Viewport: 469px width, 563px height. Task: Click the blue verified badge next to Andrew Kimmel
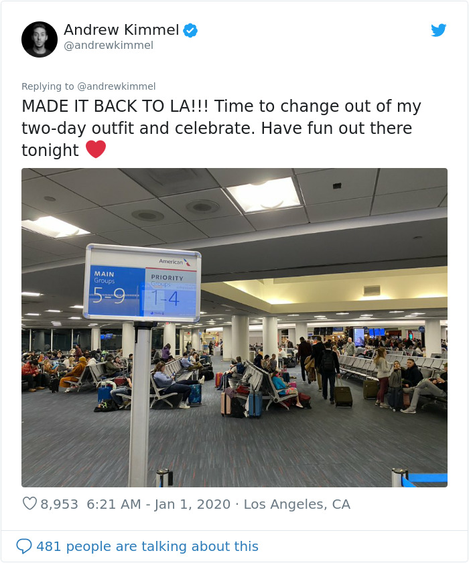190,29
